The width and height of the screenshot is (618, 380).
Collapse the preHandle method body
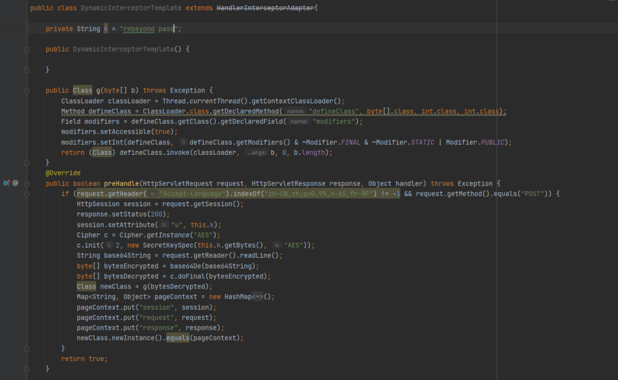(x=27, y=183)
